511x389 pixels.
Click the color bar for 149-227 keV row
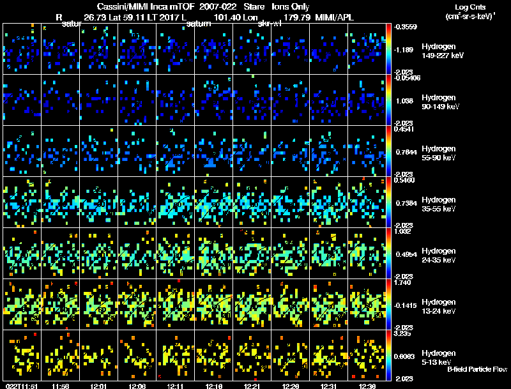click(388, 49)
